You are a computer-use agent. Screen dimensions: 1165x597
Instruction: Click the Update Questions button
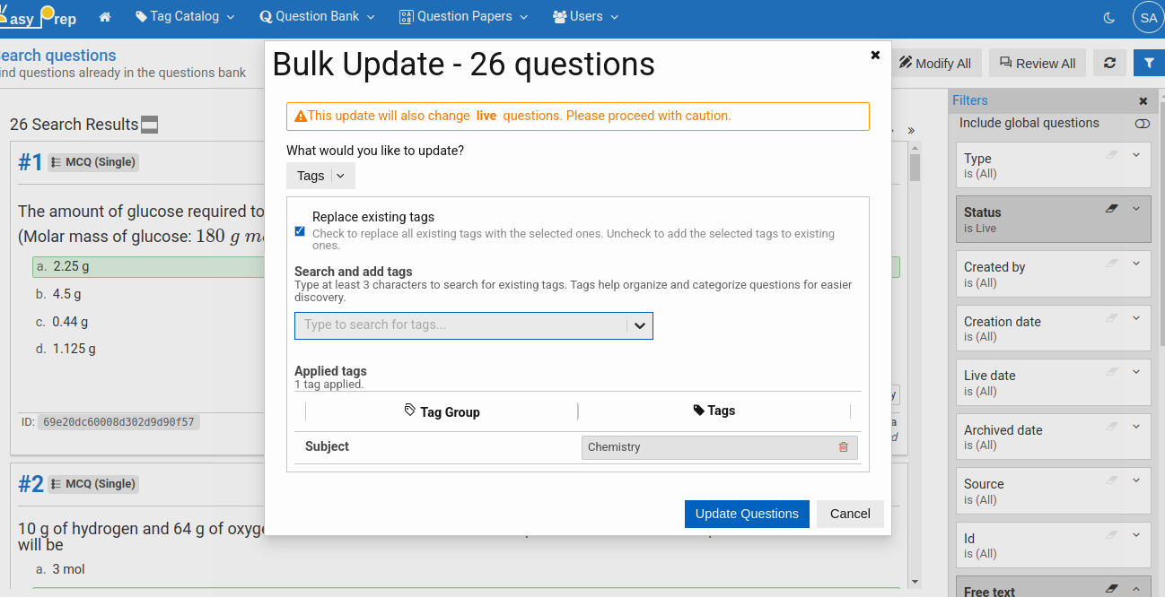tap(747, 514)
